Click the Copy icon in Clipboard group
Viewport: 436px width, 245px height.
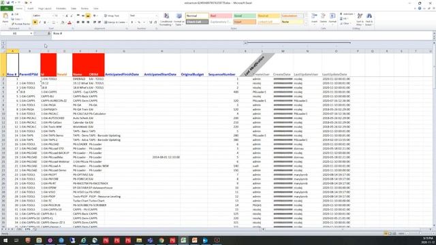(x=12, y=19)
